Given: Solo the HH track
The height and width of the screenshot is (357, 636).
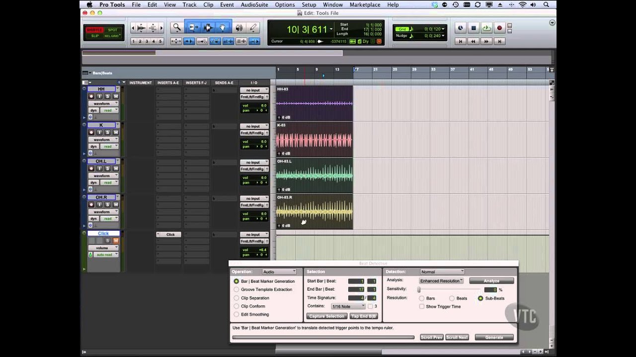Looking at the screenshot, I should click(x=108, y=96).
